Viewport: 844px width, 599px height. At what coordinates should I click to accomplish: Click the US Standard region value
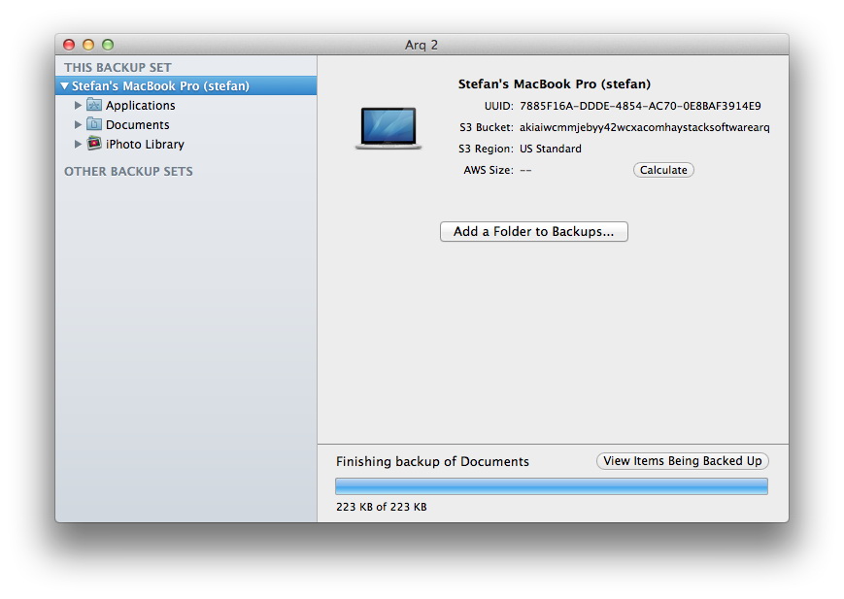click(550, 149)
